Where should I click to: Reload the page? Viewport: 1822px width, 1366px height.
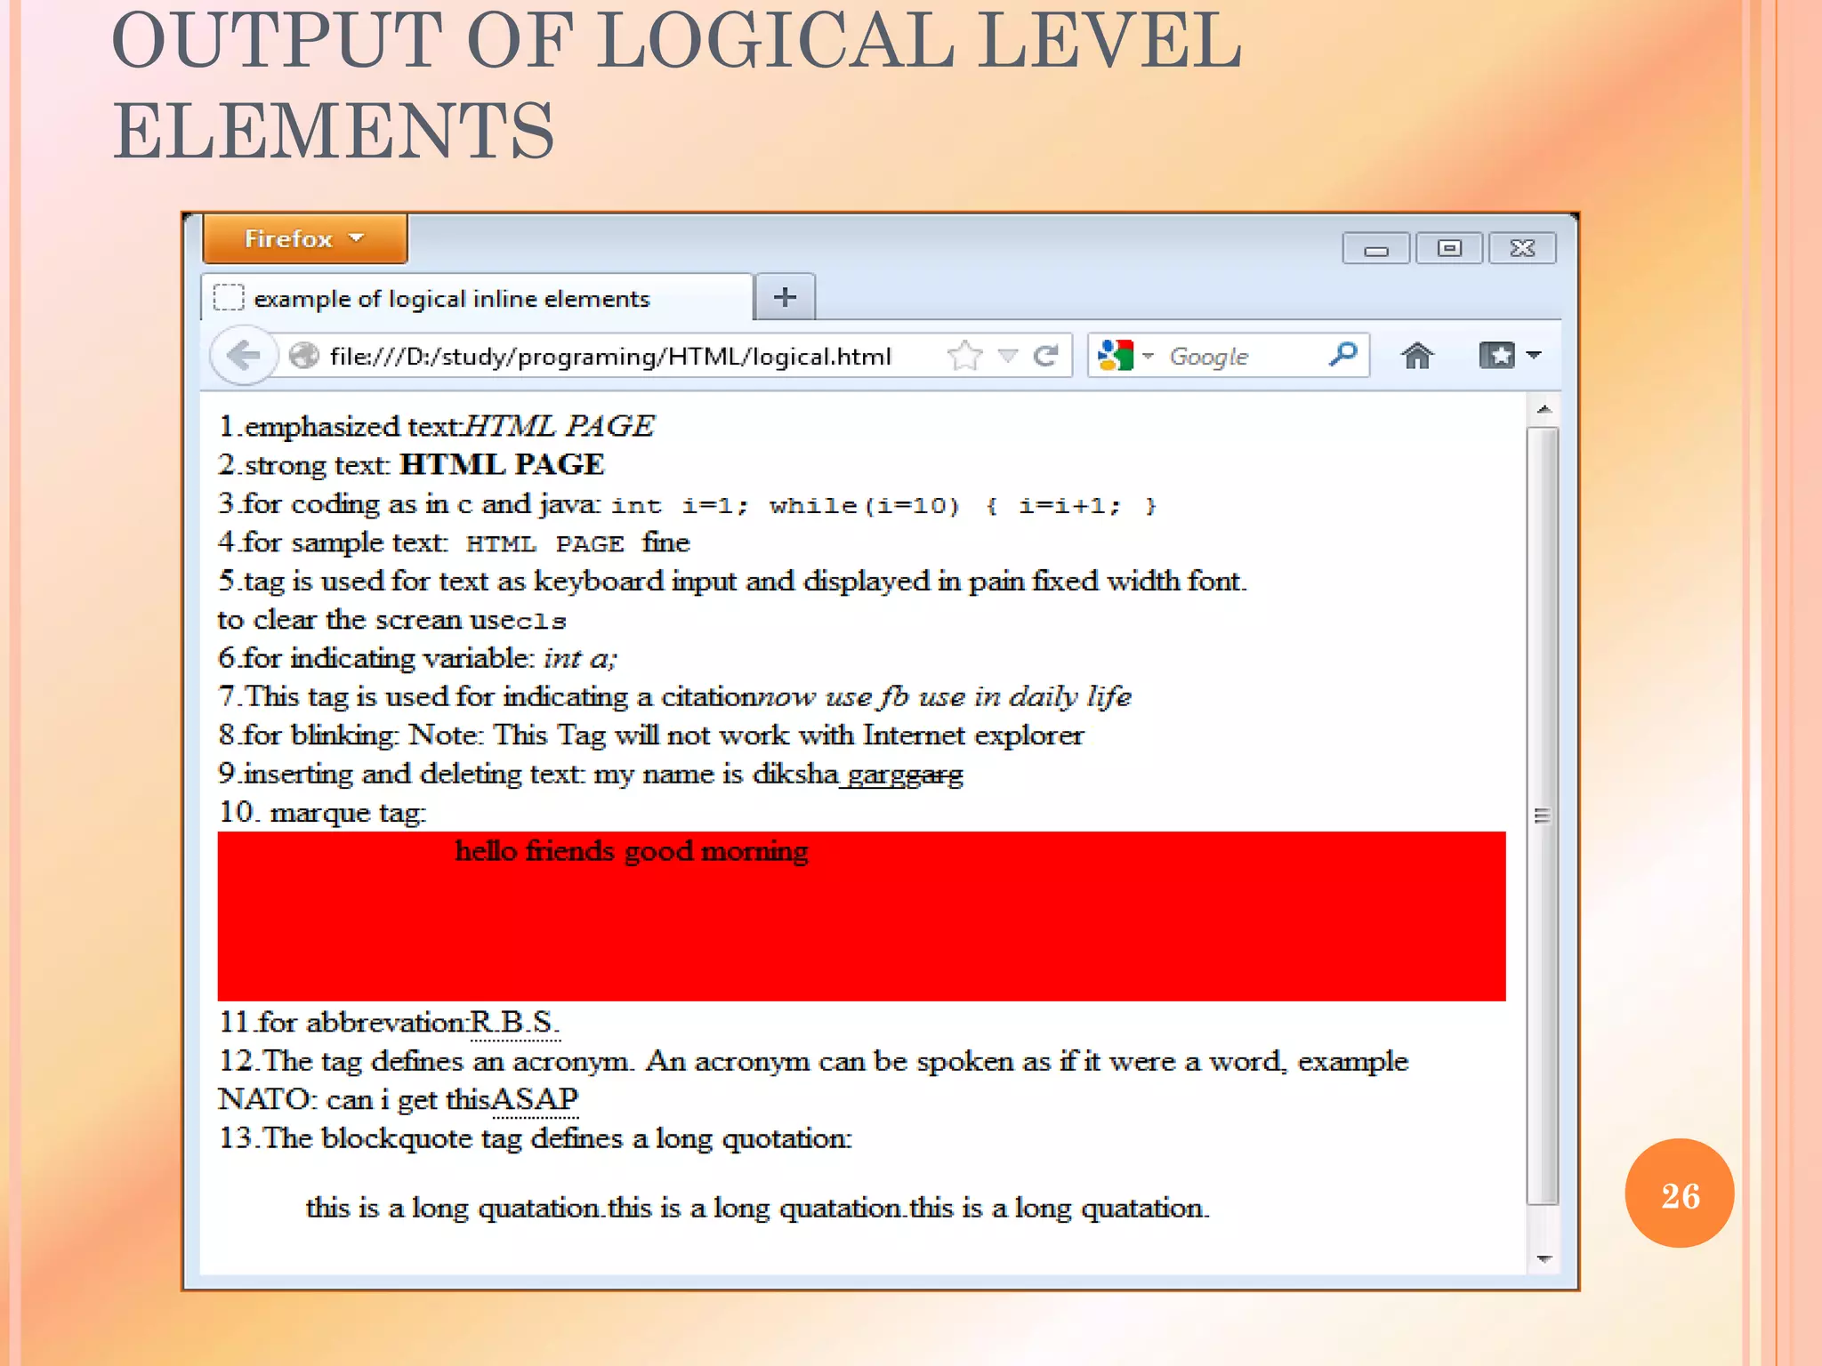click(x=1046, y=356)
